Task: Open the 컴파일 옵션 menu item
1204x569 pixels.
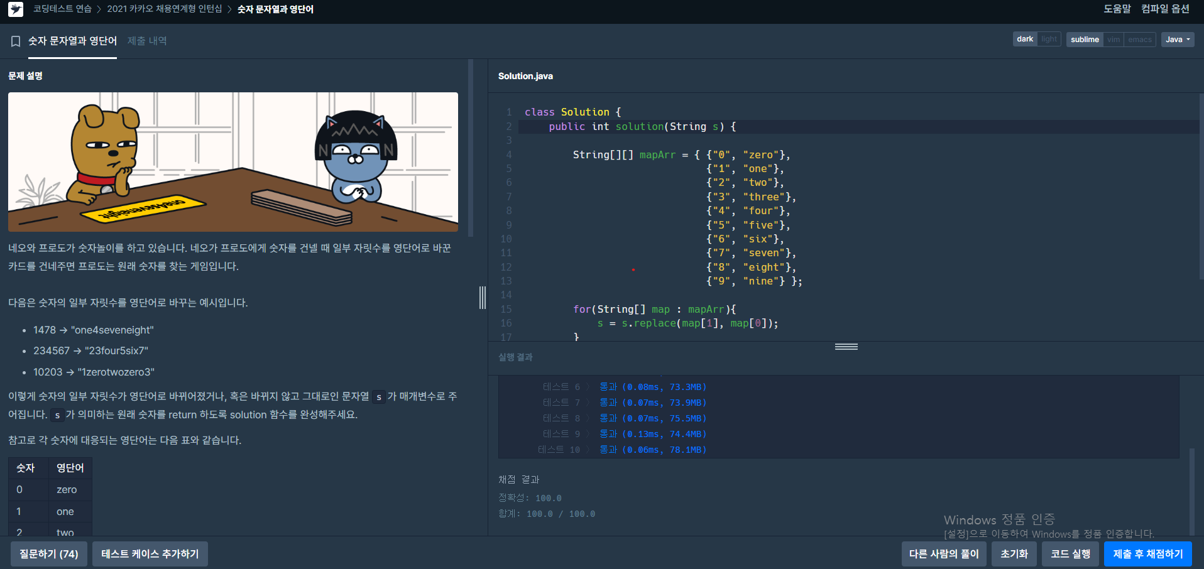Action: [x=1165, y=9]
